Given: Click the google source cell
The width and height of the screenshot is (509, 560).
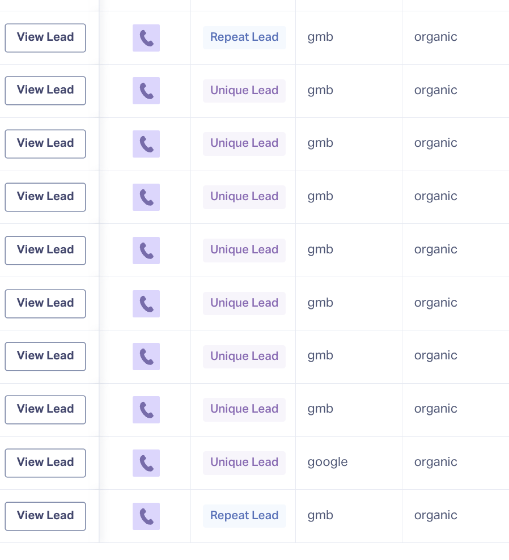Looking at the screenshot, I should (x=328, y=462).
